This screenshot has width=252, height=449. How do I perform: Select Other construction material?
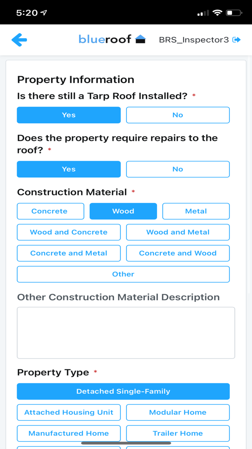point(123,274)
